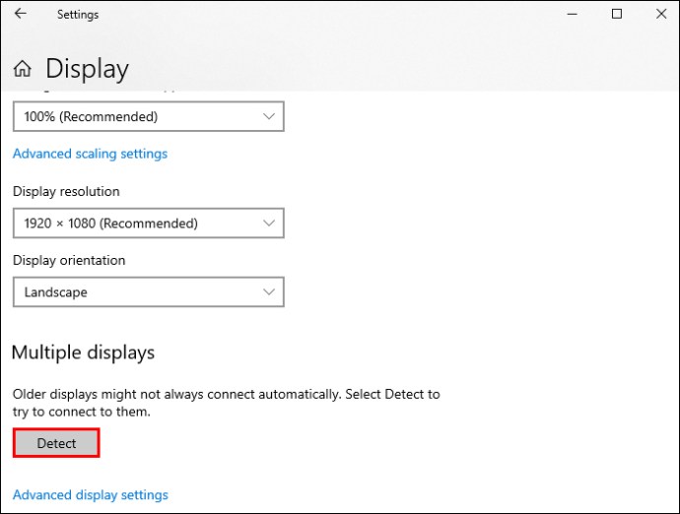
Task: Click the chevron on the Landscape dropdown
Action: pos(269,291)
